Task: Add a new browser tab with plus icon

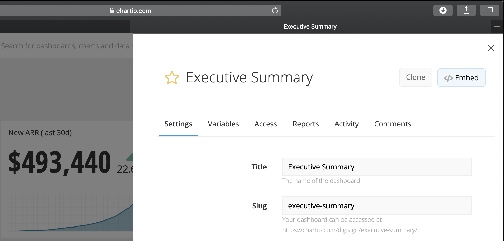Action: tap(497, 27)
